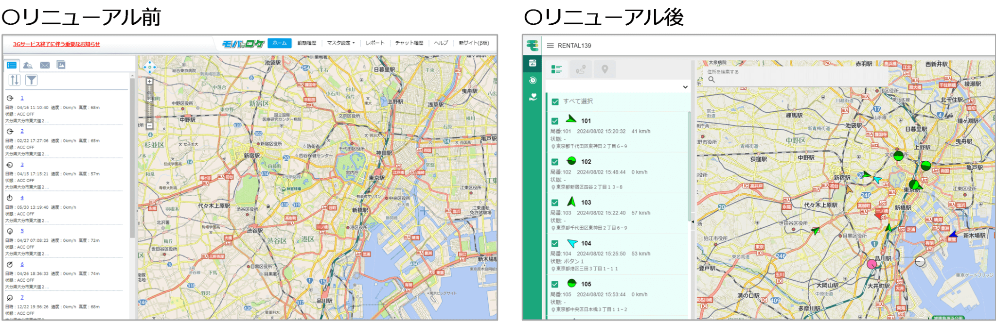
Task: Click the hamburger menu beside RENTAL139
Action: (551, 46)
